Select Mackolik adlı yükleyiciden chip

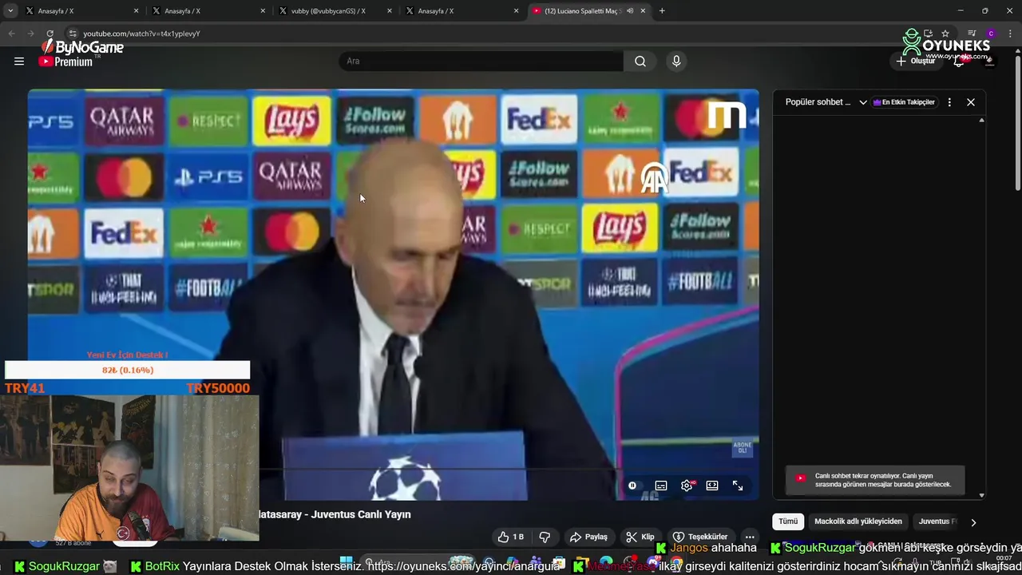pos(858,521)
